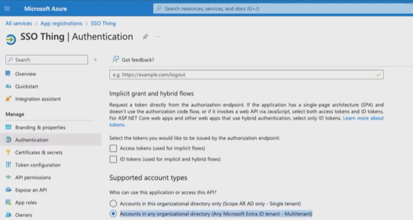Click the Quickstart cloud icon
Viewport: 413px width, 220px height.
[9, 86]
